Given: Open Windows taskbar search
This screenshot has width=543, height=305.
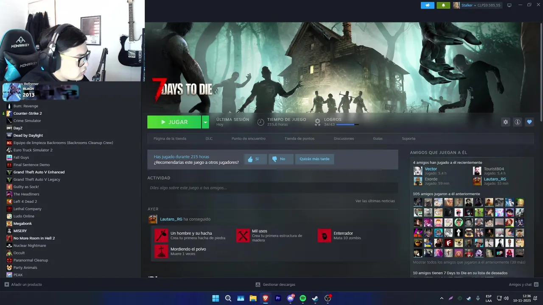Looking at the screenshot, I should point(228,298).
